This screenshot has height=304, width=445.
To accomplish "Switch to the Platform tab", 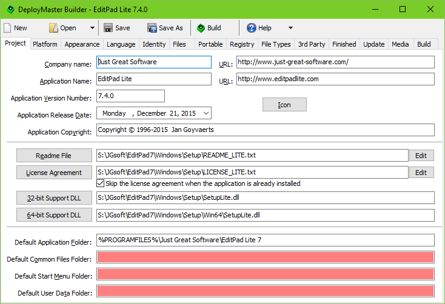I will point(45,44).
